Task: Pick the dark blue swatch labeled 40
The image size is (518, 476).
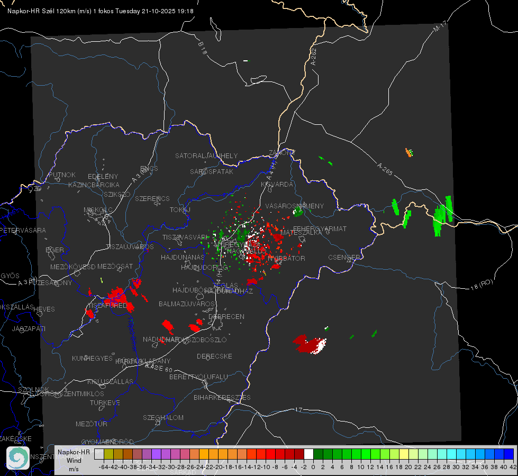Action: pos(509,454)
